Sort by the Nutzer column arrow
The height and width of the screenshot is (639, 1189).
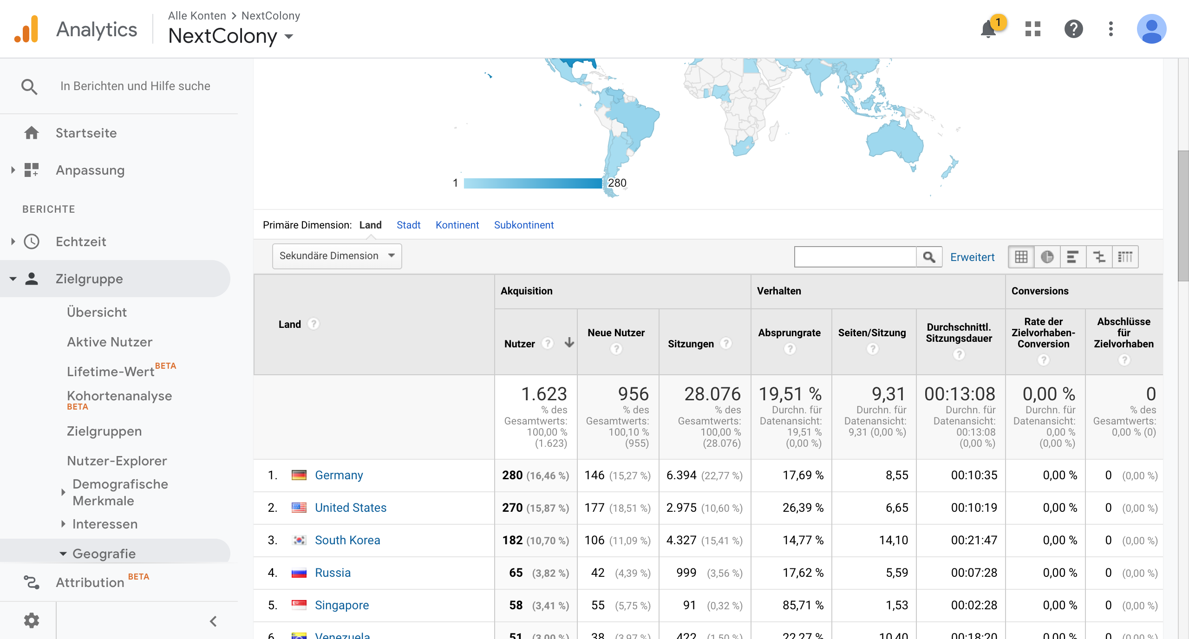[x=569, y=343]
